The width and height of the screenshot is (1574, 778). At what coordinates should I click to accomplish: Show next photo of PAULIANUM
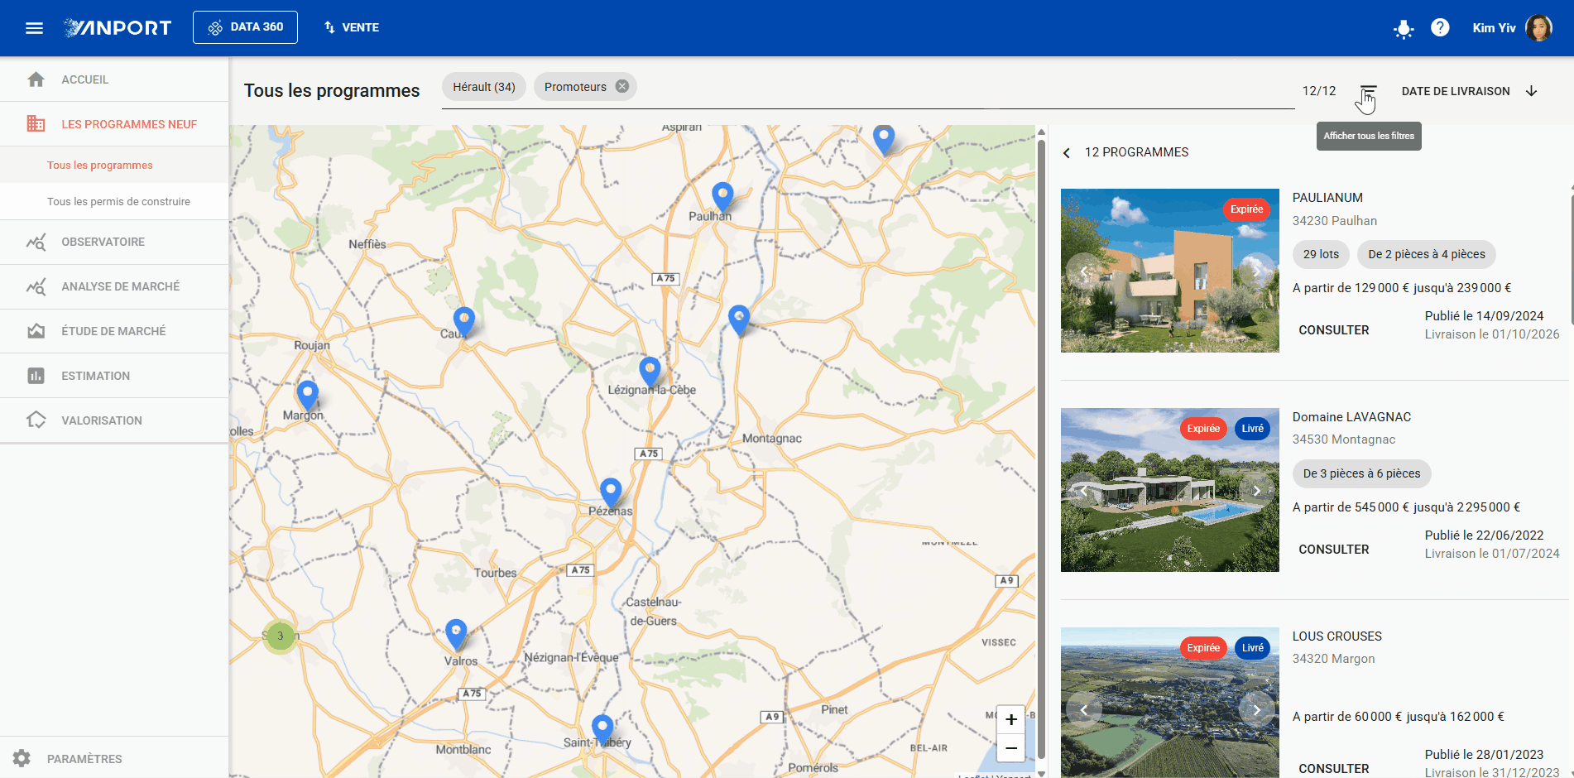click(x=1256, y=271)
